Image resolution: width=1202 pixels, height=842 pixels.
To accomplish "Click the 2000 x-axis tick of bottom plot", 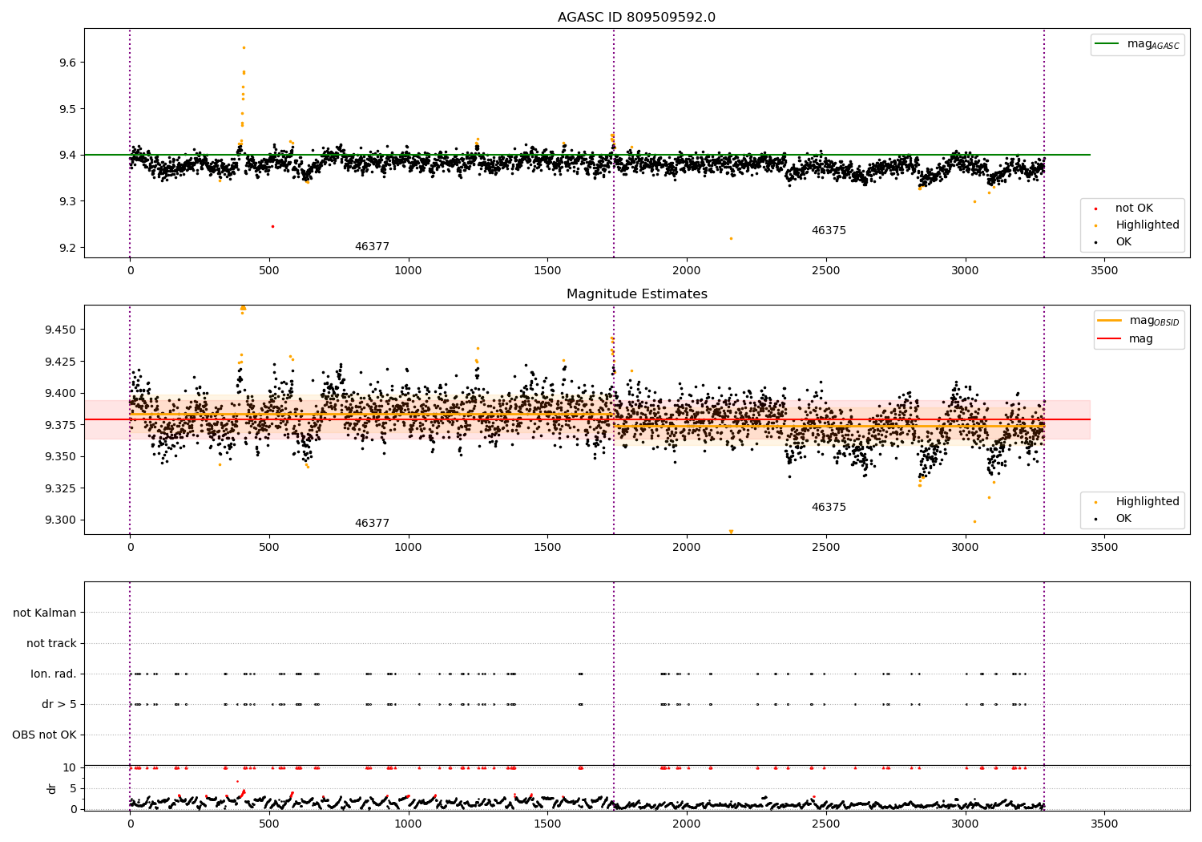I will point(687,824).
